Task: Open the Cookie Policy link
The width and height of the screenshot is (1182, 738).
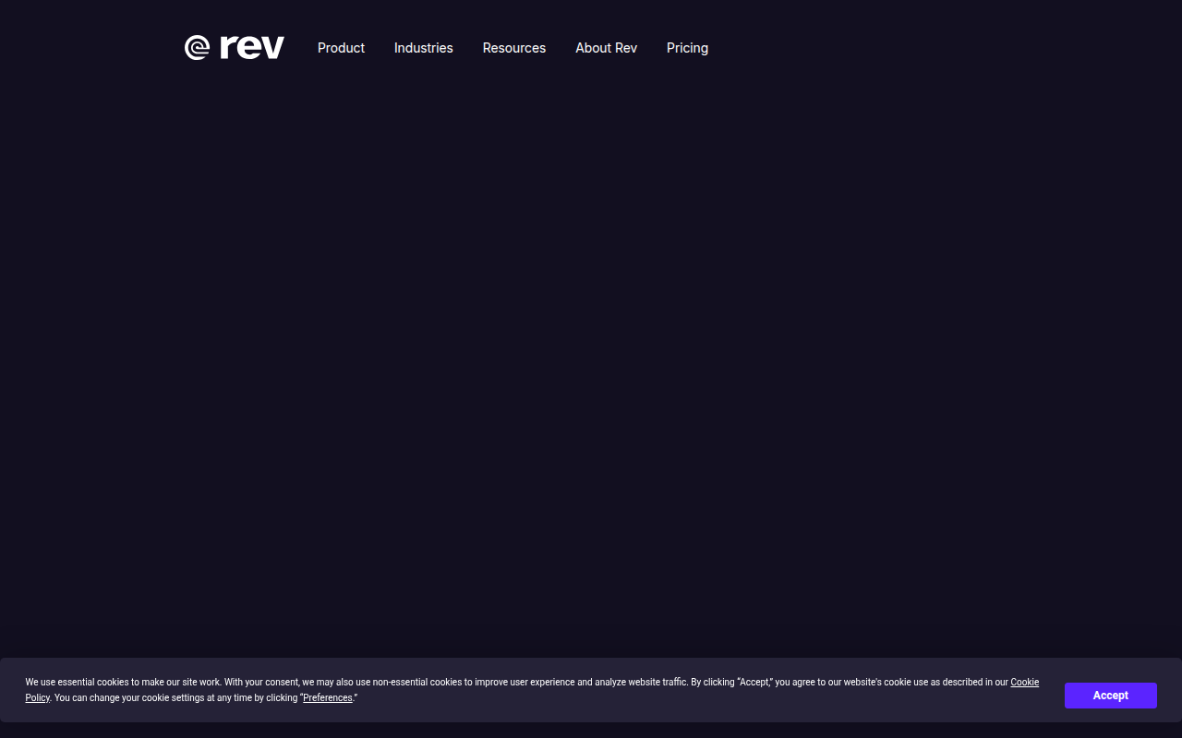Action: [1024, 683]
